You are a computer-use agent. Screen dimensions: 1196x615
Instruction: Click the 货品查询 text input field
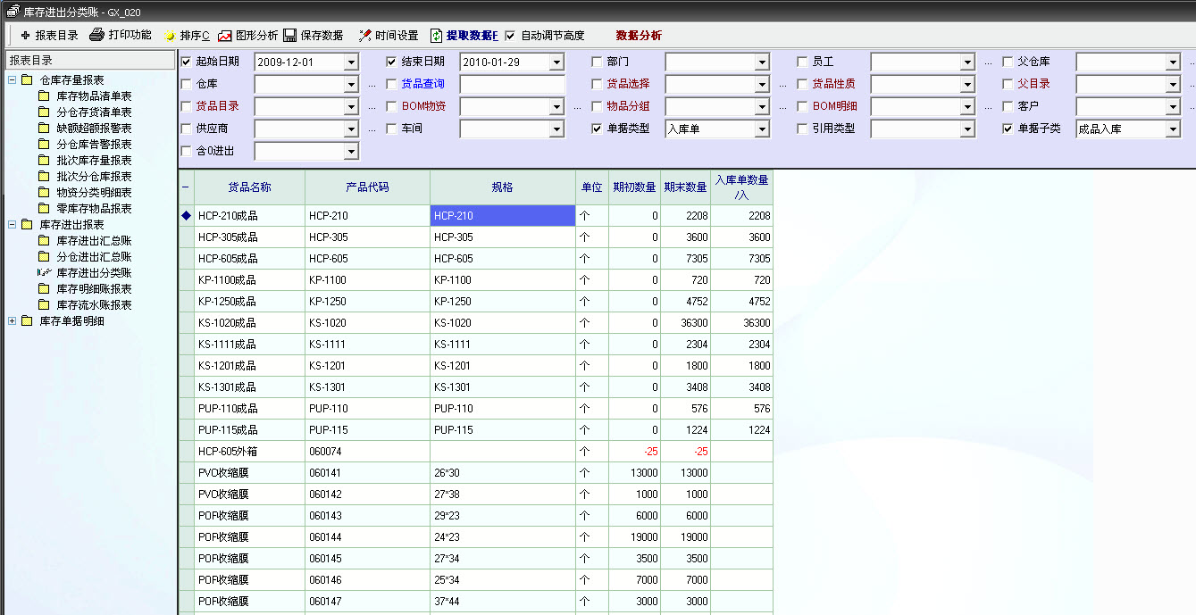(512, 84)
